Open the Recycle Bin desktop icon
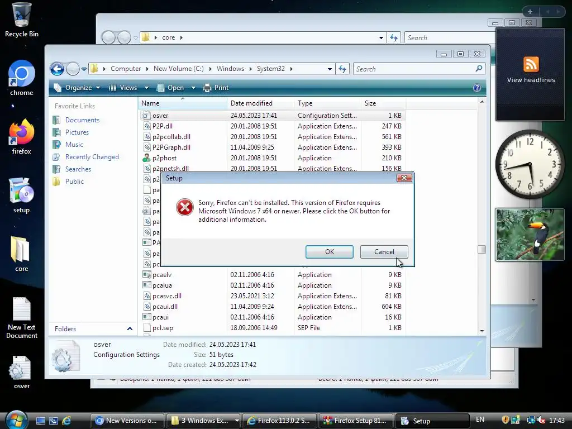 [x=21, y=20]
